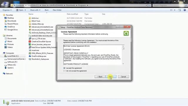This screenshot has width=188, height=106.
Task: Expand the view options dropdown arrow
Action: 174,10
